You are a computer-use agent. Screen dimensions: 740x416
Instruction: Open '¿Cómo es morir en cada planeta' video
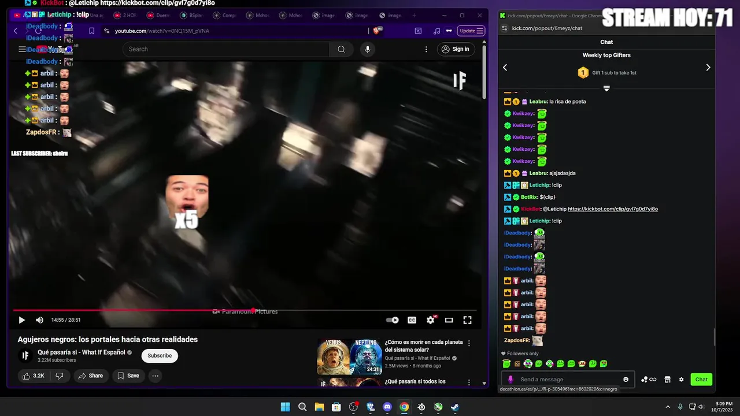424,346
